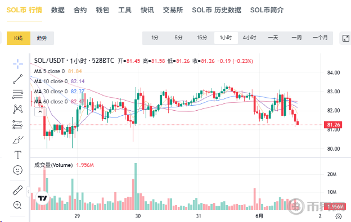
Task: Click the current price label 81.26
Action: (334, 125)
